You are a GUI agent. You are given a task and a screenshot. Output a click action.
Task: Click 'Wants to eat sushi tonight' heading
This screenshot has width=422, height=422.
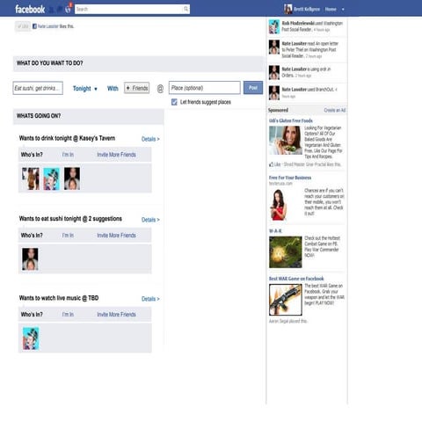(x=70, y=219)
